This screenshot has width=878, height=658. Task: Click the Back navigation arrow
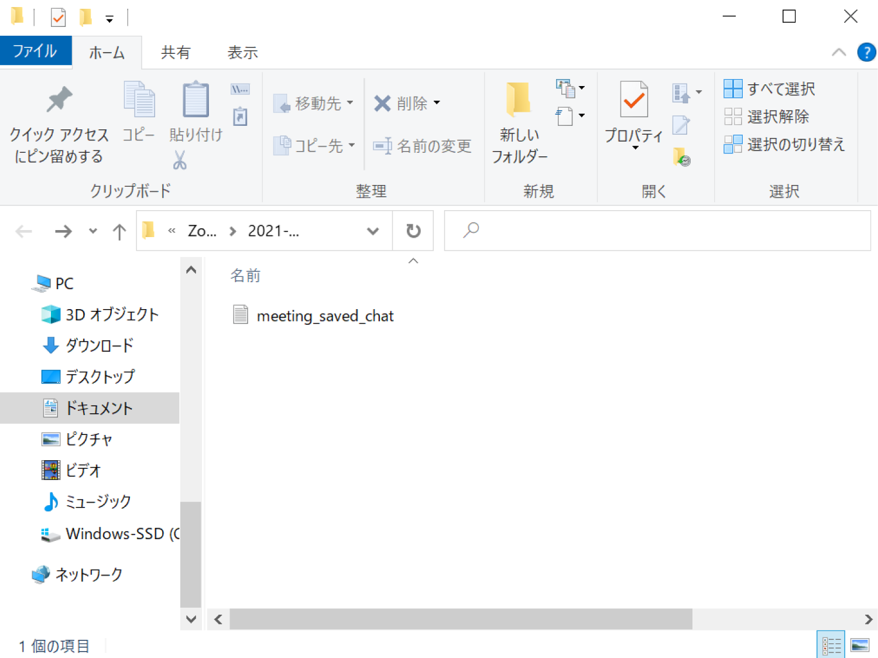point(24,231)
